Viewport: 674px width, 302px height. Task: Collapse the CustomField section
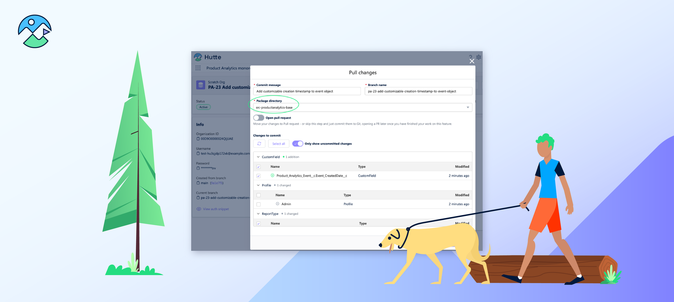pyautogui.click(x=258, y=157)
